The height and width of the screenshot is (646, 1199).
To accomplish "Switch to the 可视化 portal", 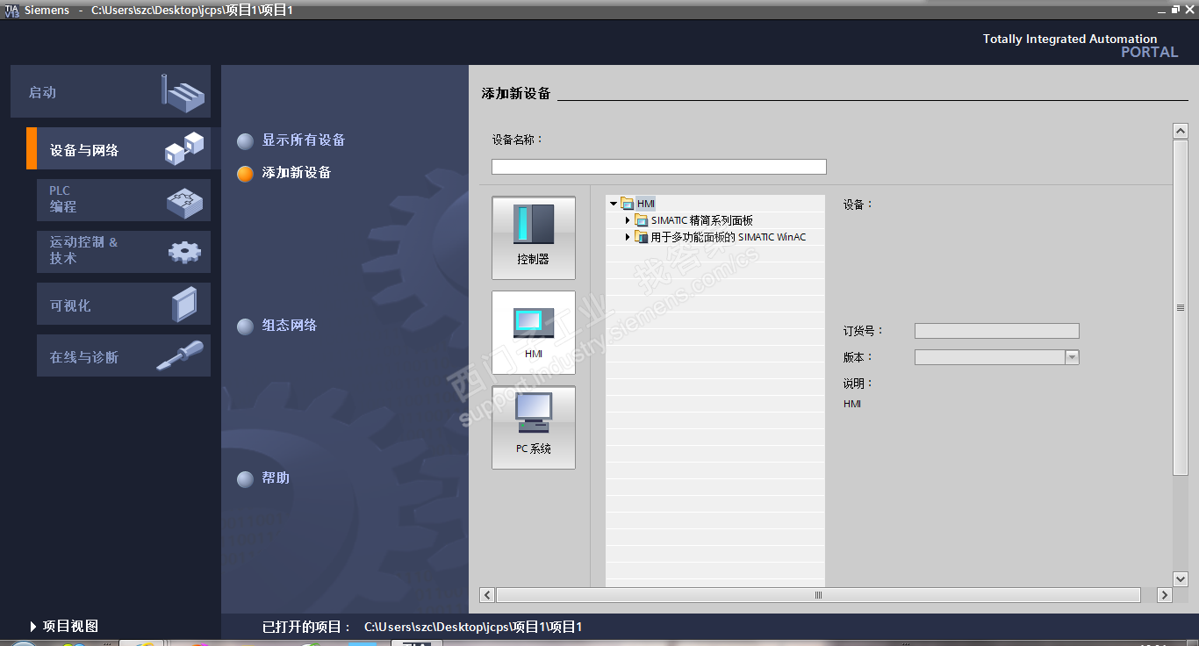I will point(124,304).
